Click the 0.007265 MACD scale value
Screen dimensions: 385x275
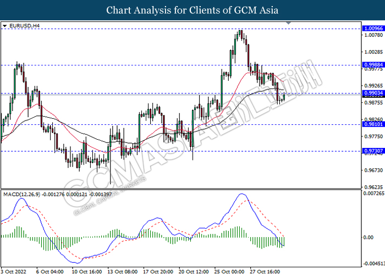373,194
